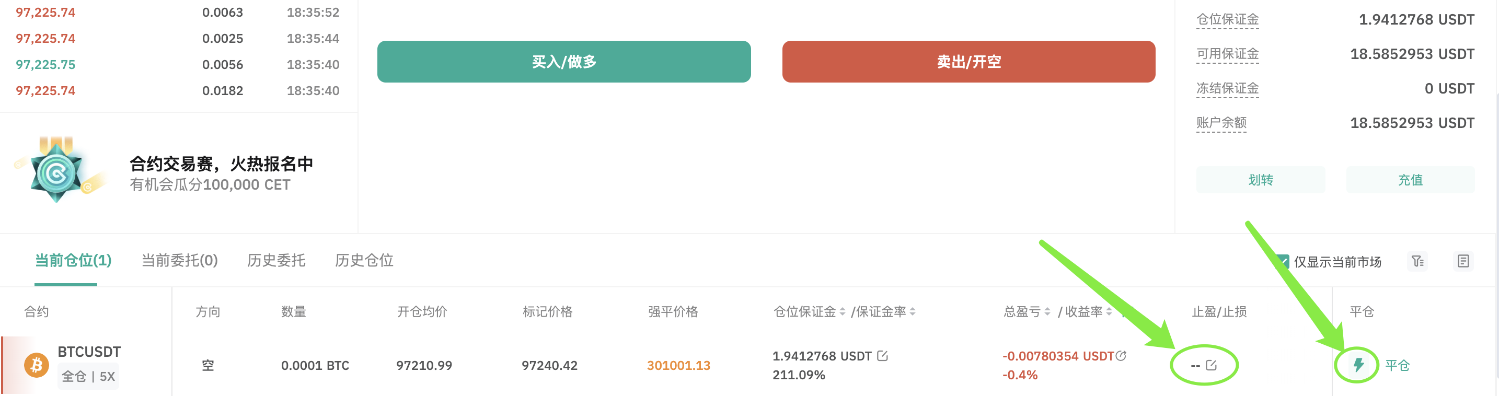The height and width of the screenshot is (396, 1499).
Task: Open the 历史委托 tab
Action: [276, 261]
